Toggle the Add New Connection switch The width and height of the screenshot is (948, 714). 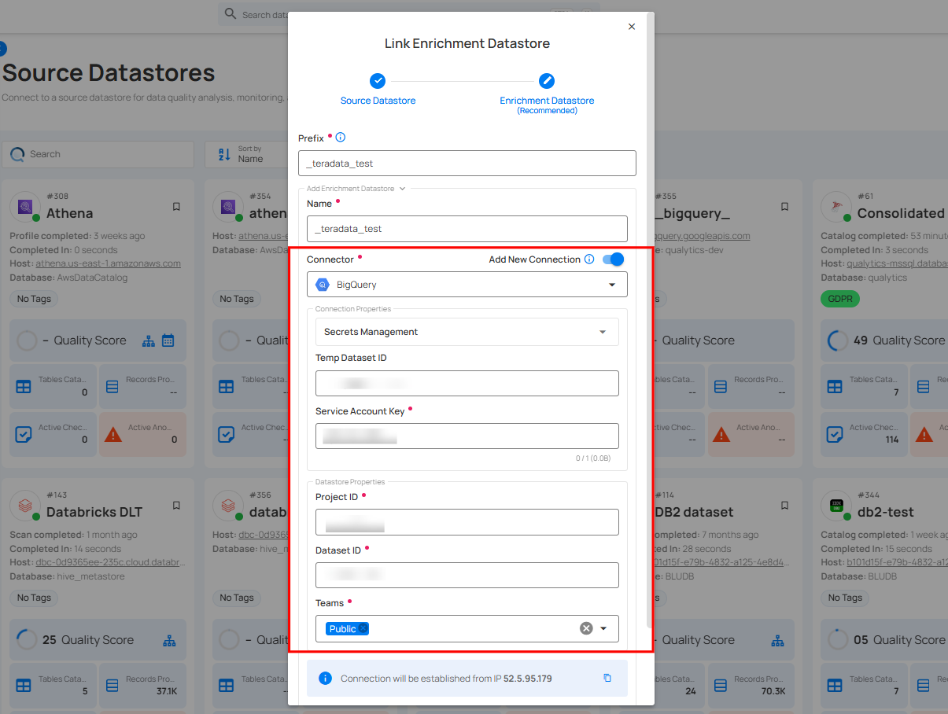(x=613, y=259)
